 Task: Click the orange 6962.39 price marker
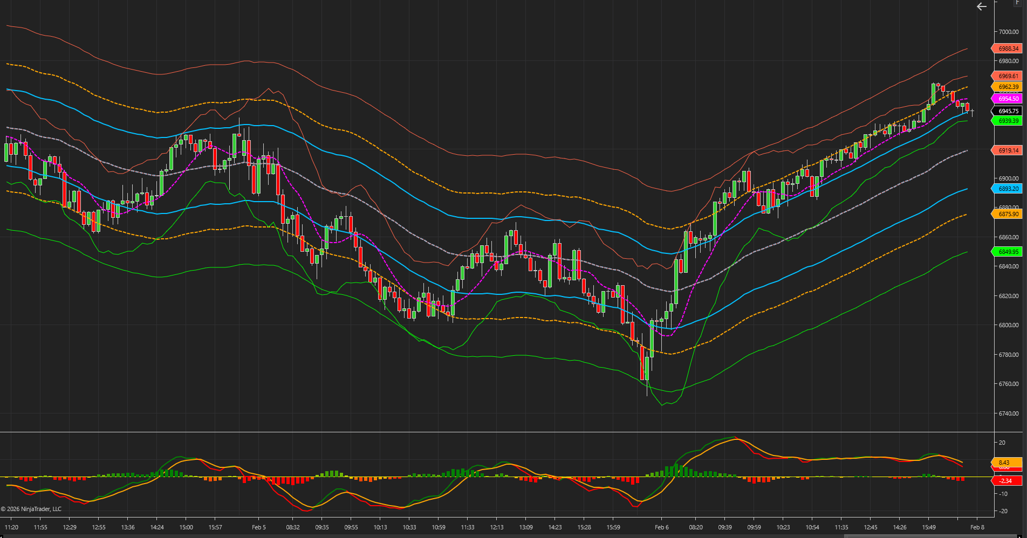tap(1008, 87)
